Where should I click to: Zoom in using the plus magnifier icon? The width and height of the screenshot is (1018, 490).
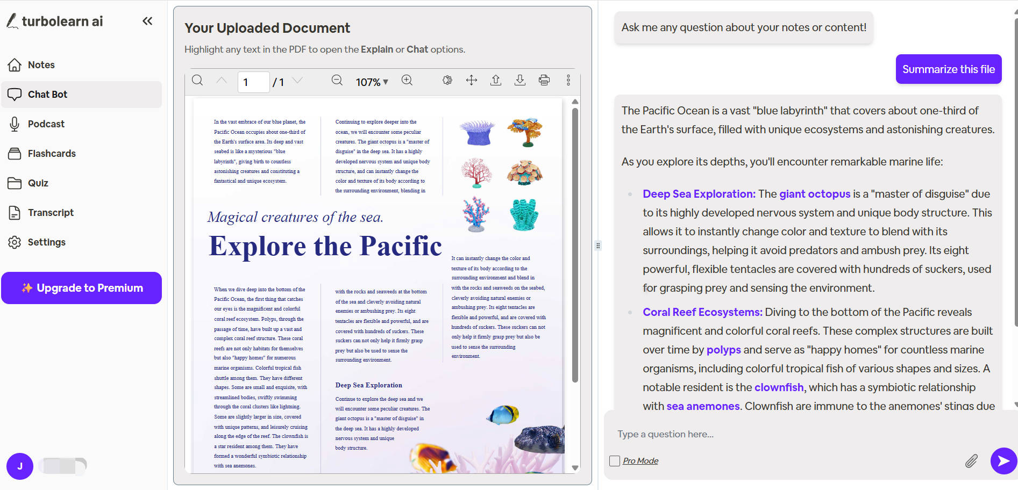click(x=407, y=81)
